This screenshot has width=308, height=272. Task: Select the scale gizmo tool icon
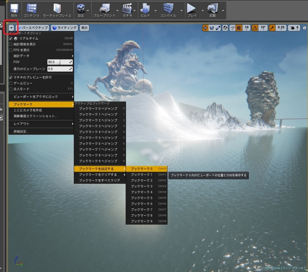[218, 28]
